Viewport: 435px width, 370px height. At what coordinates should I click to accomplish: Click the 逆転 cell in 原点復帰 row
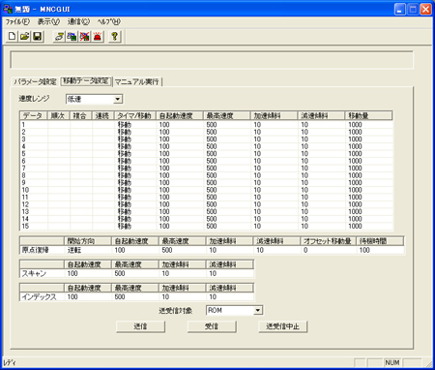(x=88, y=250)
